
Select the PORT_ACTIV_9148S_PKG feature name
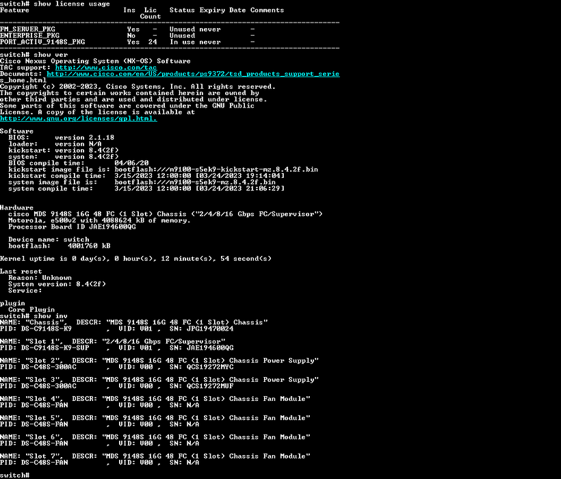click(x=42, y=42)
